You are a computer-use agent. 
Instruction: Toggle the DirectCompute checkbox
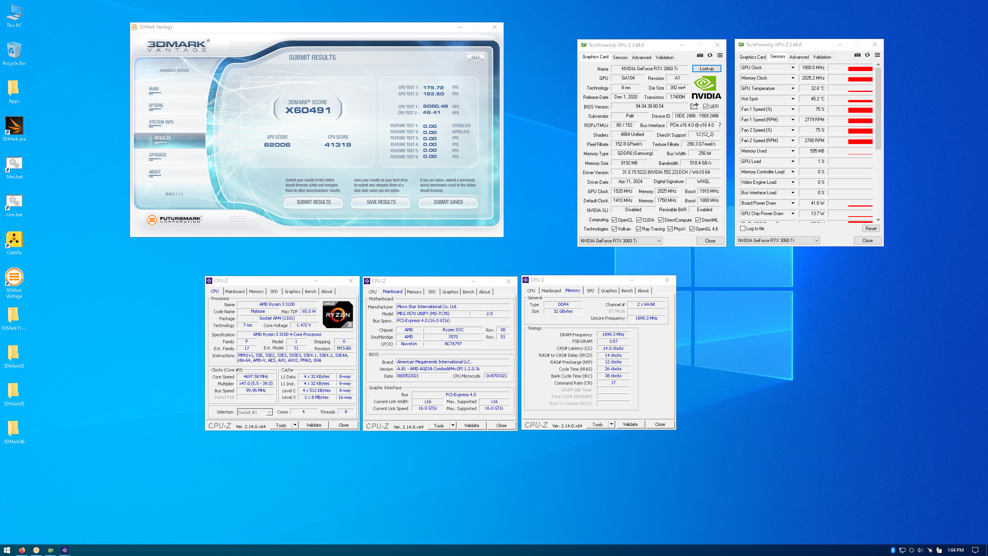661,220
